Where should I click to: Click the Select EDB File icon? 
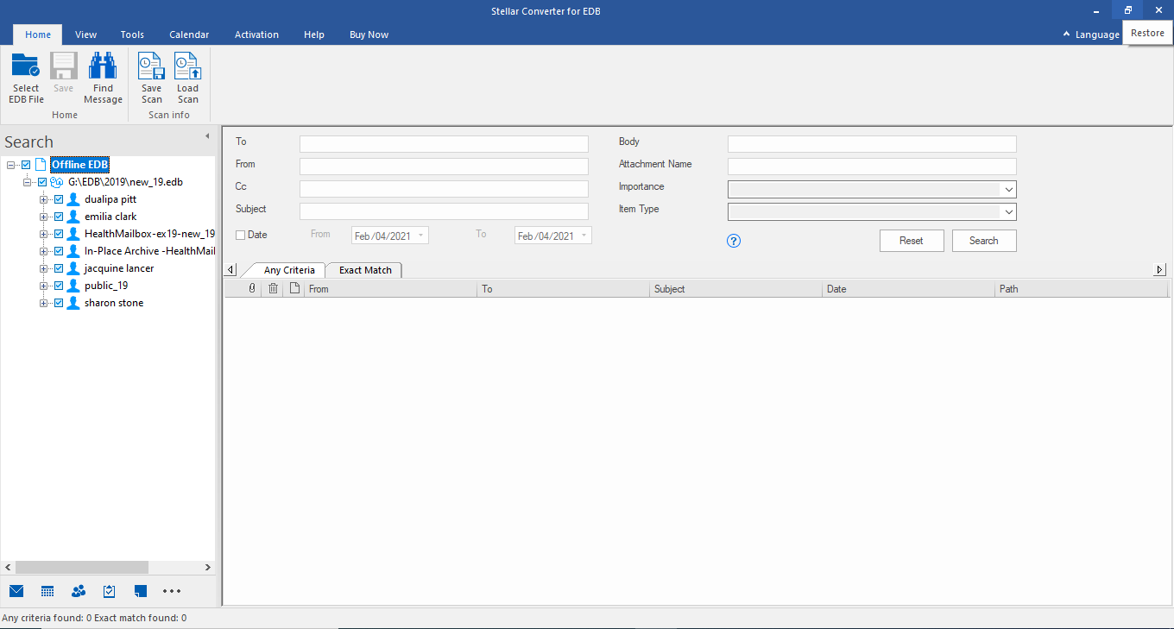(x=26, y=66)
